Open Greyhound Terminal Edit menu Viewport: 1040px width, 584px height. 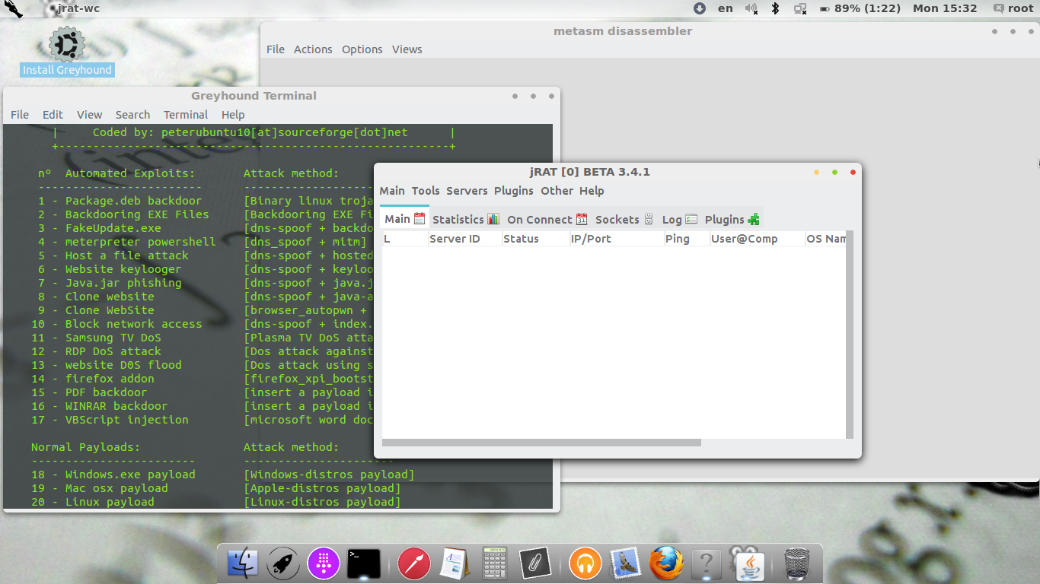[53, 115]
